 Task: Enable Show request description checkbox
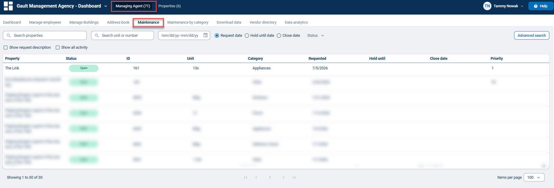(x=6, y=48)
